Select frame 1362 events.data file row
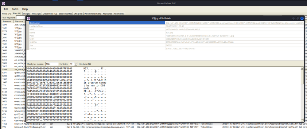 (x=14, y=79)
